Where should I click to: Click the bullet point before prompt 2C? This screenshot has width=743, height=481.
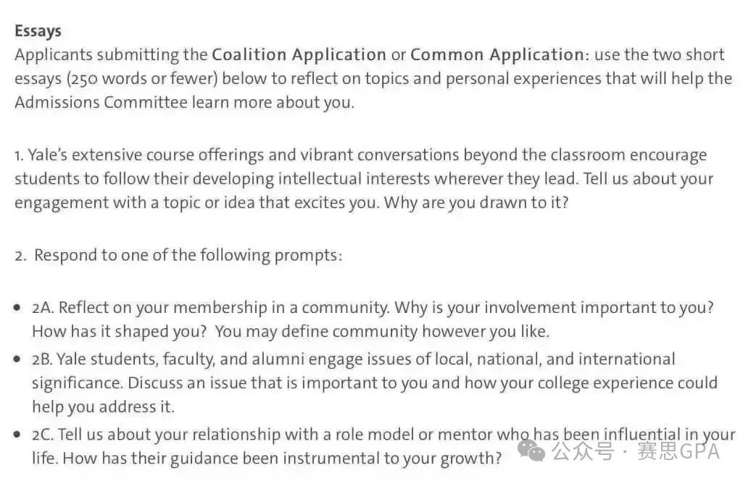point(17,434)
